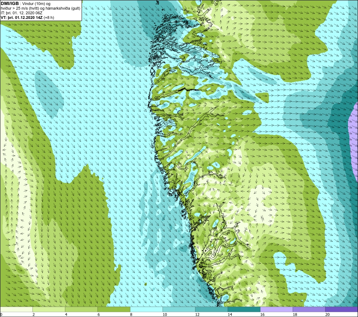This screenshot has height=317, width=358.
Task: Click the legend scale label "18"
Action: [295, 314]
